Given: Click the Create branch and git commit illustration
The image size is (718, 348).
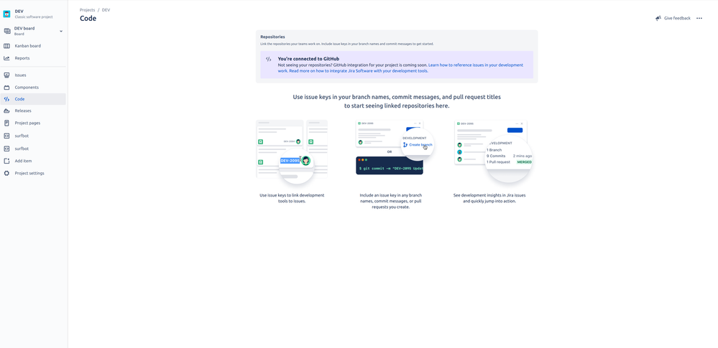Looking at the screenshot, I should tap(395, 148).
